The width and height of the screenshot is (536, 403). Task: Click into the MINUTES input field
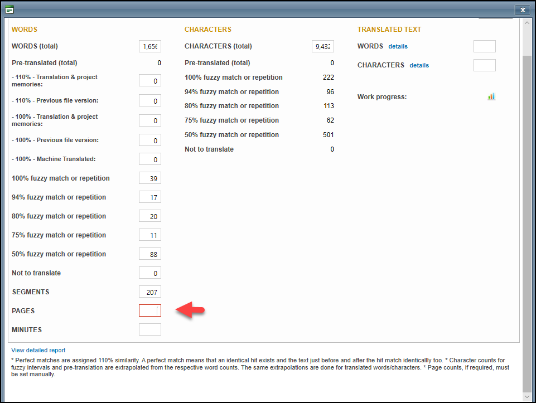pos(150,330)
